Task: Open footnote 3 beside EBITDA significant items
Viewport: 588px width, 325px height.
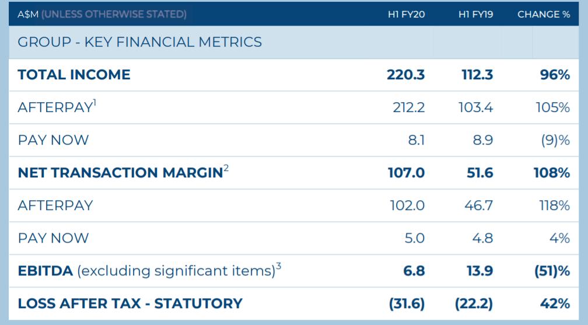Action: point(279,267)
